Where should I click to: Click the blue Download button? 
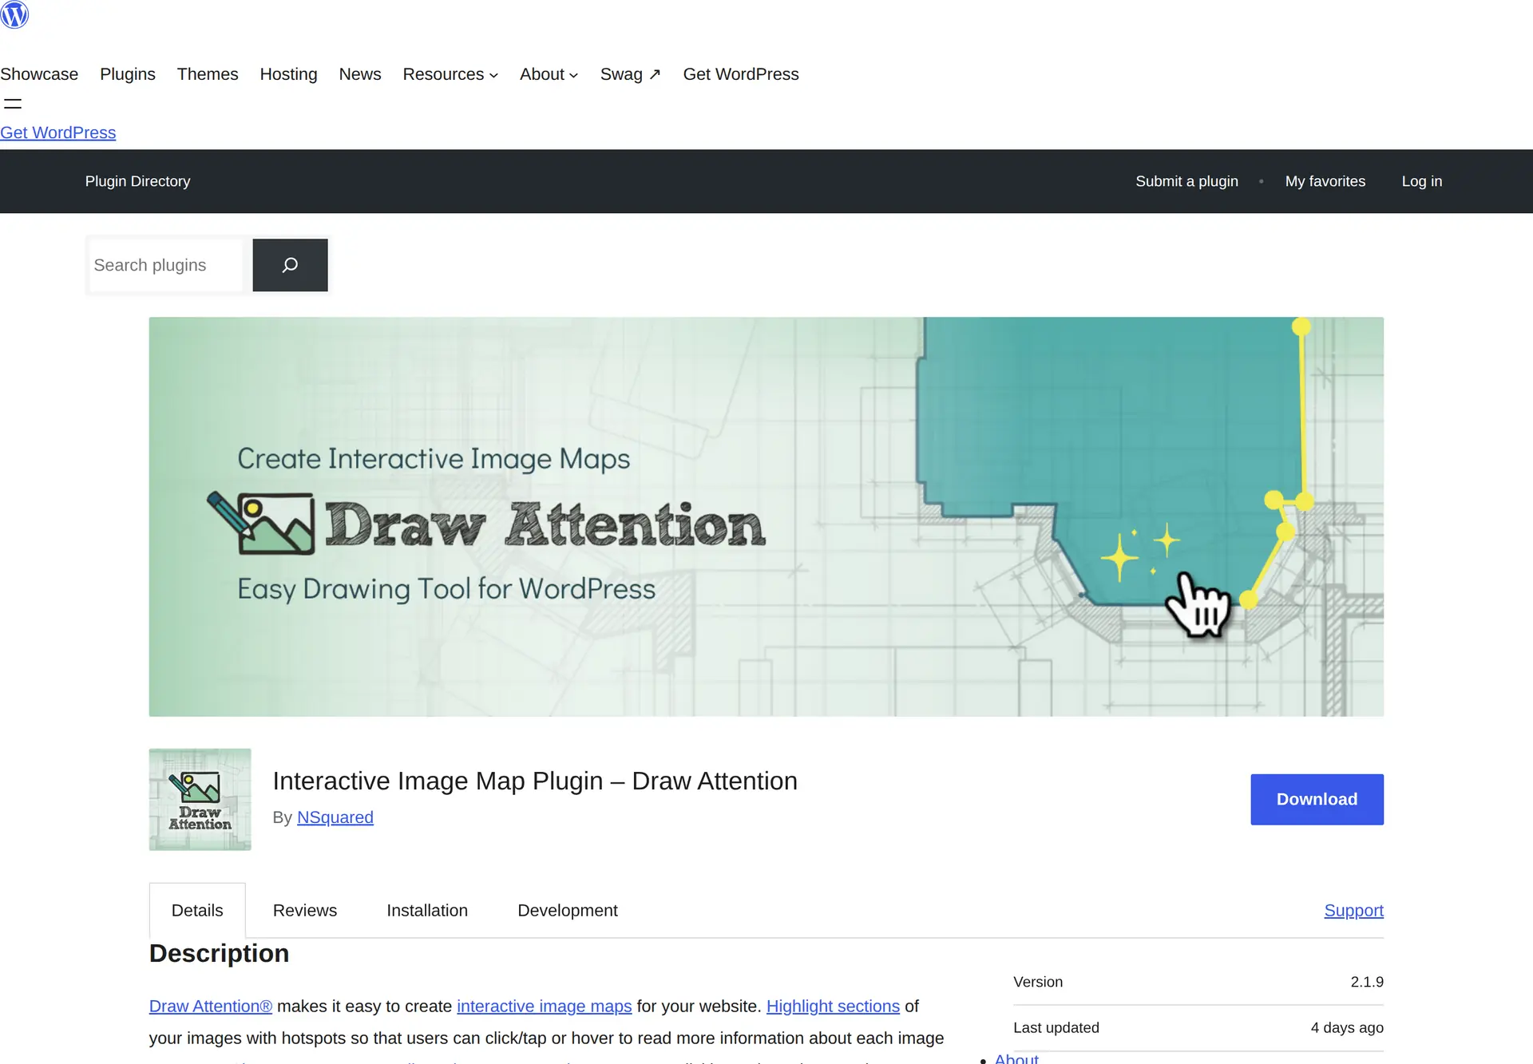pos(1317,799)
